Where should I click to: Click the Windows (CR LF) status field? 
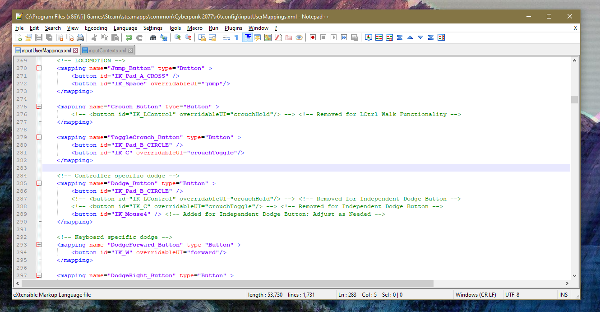tap(475, 295)
